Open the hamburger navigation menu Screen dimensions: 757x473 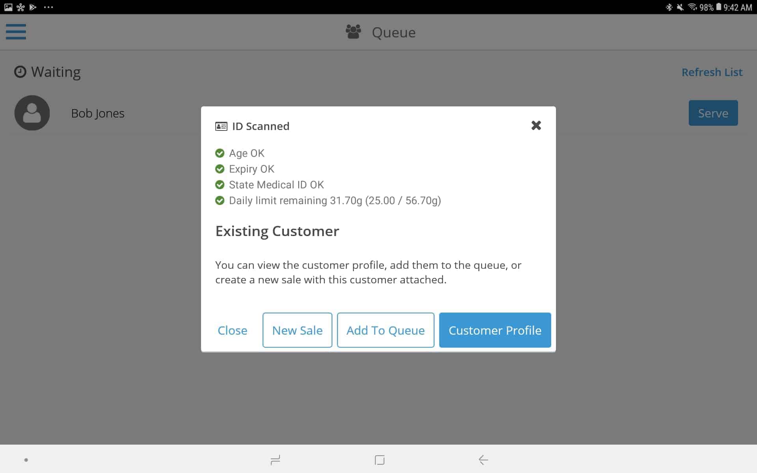click(16, 32)
